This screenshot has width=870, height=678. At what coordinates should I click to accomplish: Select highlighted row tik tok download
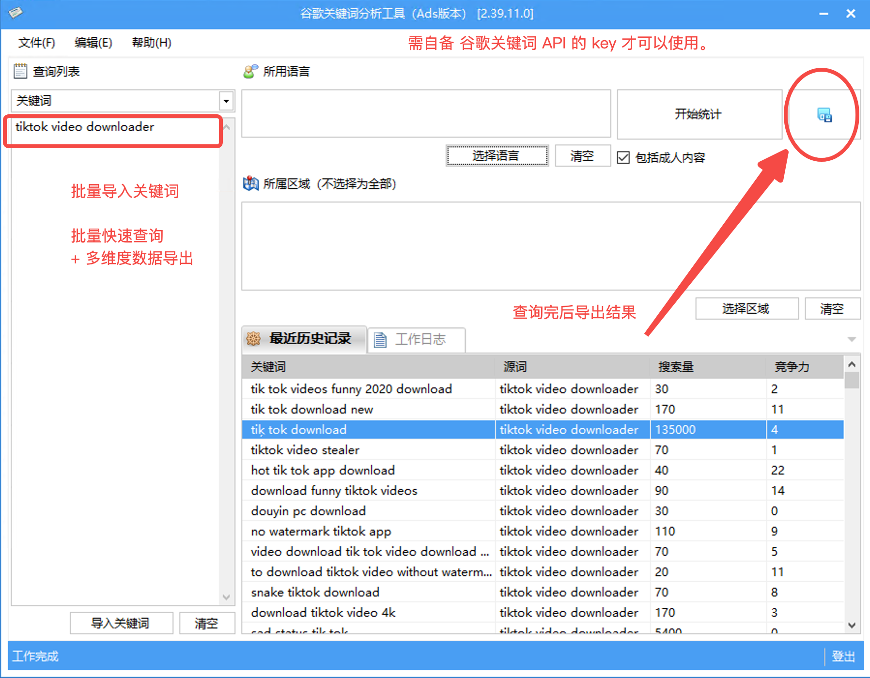click(543, 430)
